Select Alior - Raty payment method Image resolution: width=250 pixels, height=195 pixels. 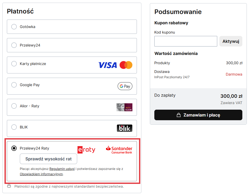point(14,106)
